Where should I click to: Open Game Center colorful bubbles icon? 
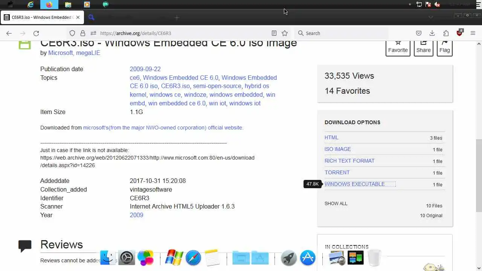(145, 258)
